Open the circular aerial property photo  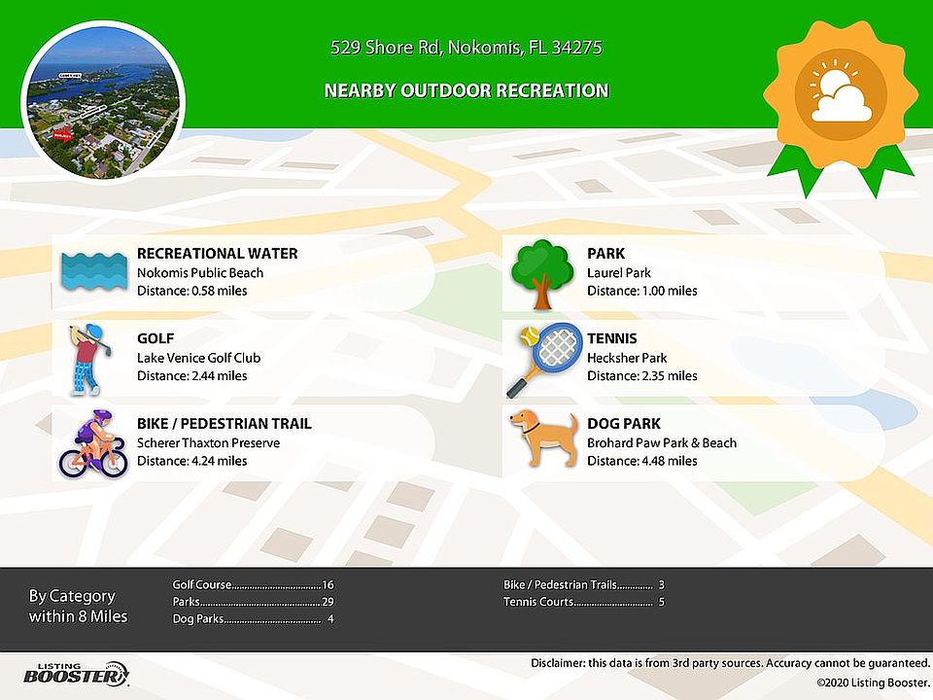[x=103, y=102]
